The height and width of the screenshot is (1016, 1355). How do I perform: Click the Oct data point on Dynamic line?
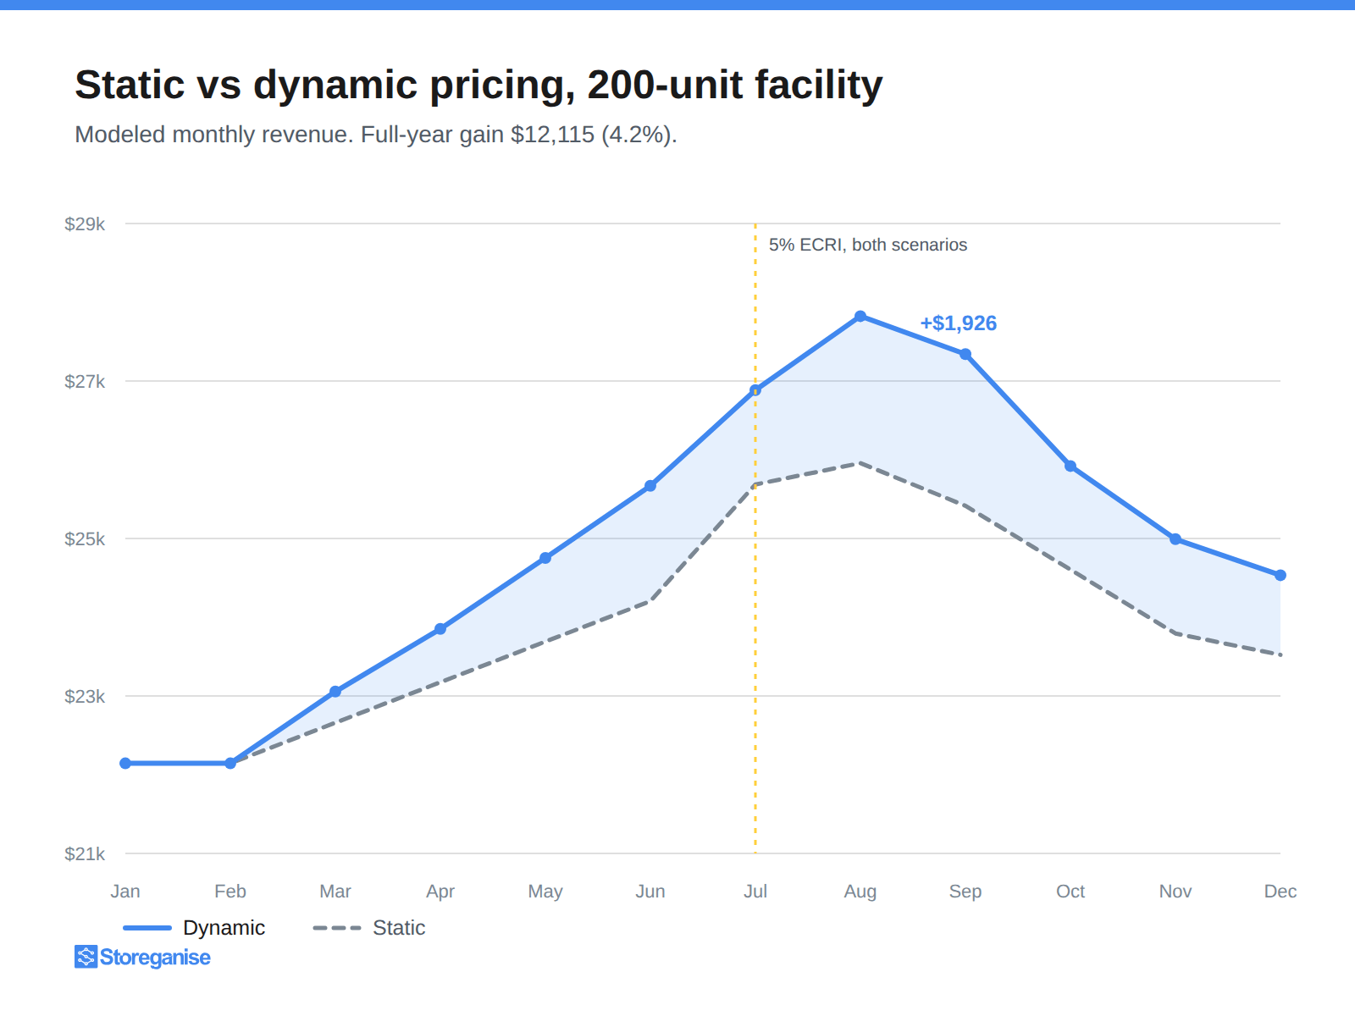pos(1070,466)
